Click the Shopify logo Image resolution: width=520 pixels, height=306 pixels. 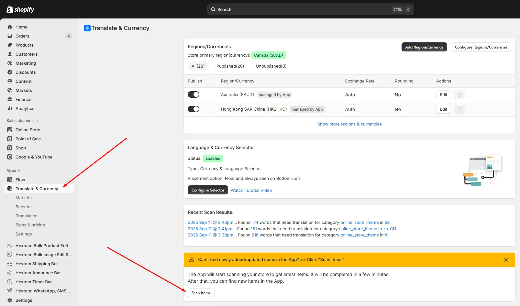[20, 9]
